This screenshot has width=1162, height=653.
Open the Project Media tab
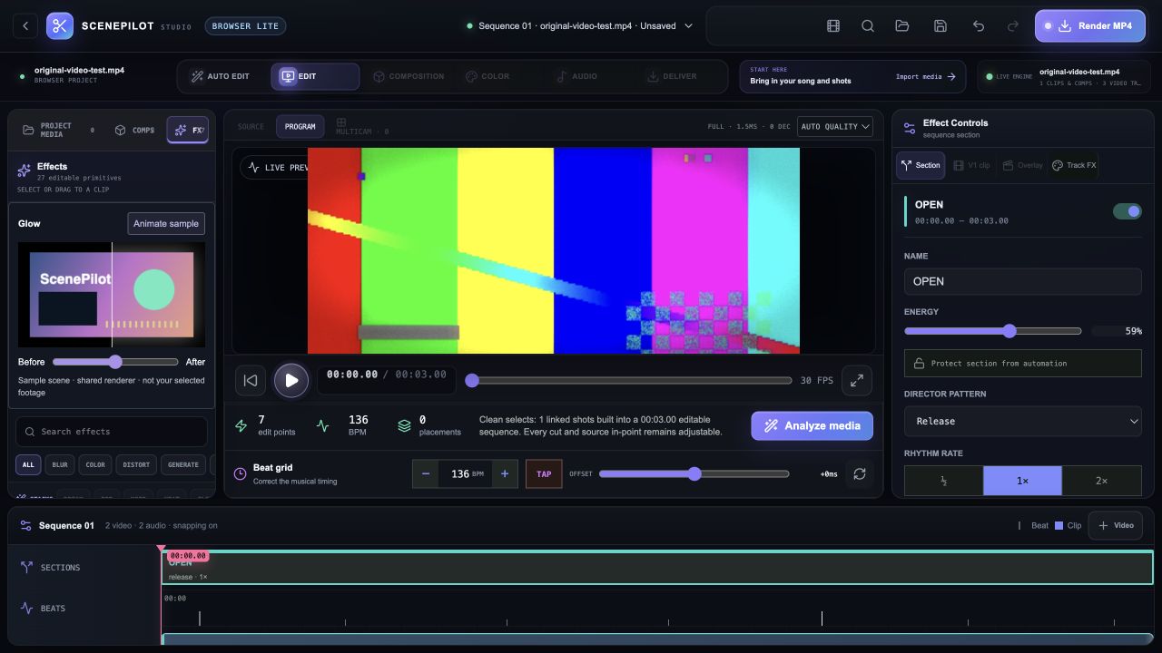point(57,131)
